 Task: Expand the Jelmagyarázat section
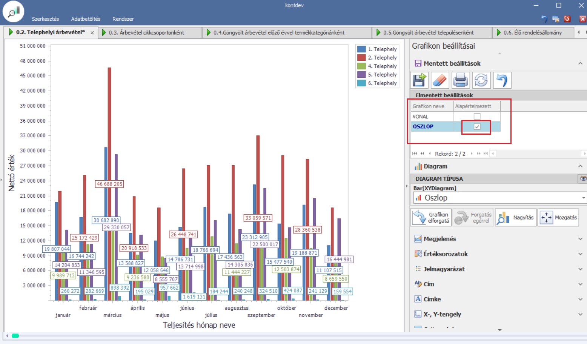[580, 269]
